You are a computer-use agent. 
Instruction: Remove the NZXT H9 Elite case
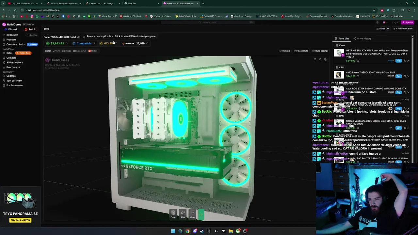(x=408, y=61)
